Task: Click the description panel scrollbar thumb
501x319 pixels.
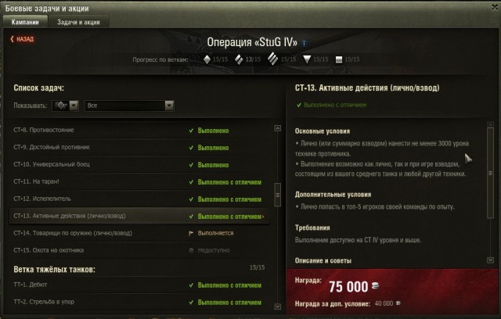Action: pos(490,174)
